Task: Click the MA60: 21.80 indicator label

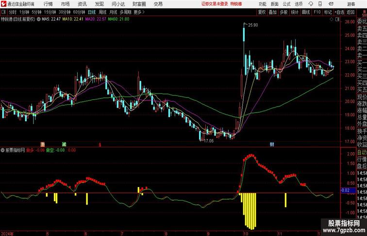Action: tap(118, 19)
